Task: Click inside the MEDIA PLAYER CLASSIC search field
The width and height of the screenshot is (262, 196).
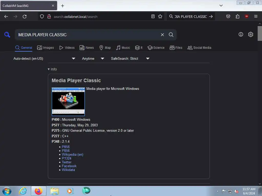Action: tap(87, 35)
